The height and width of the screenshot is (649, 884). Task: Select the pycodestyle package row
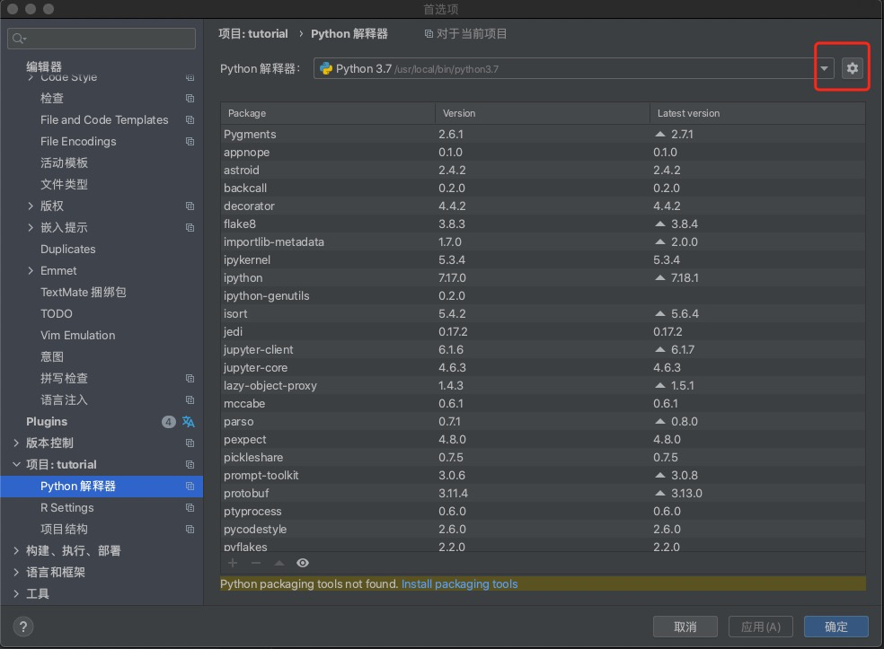(543, 529)
